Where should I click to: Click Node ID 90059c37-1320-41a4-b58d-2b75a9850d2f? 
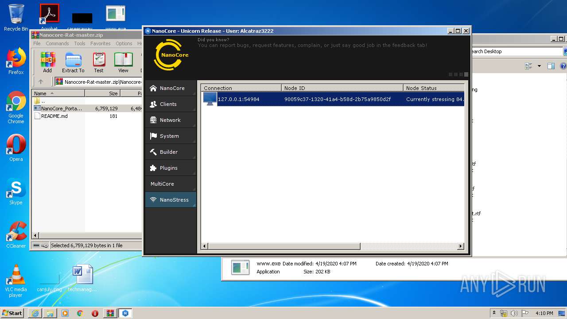(338, 99)
